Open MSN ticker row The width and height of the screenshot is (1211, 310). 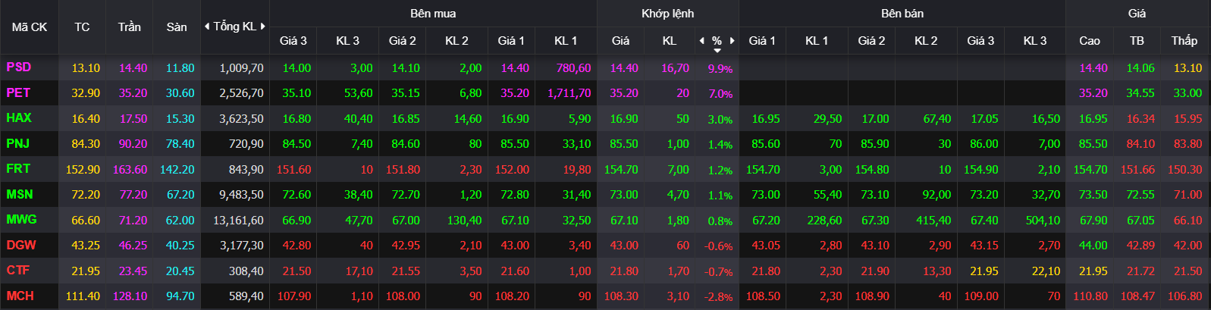pos(20,194)
